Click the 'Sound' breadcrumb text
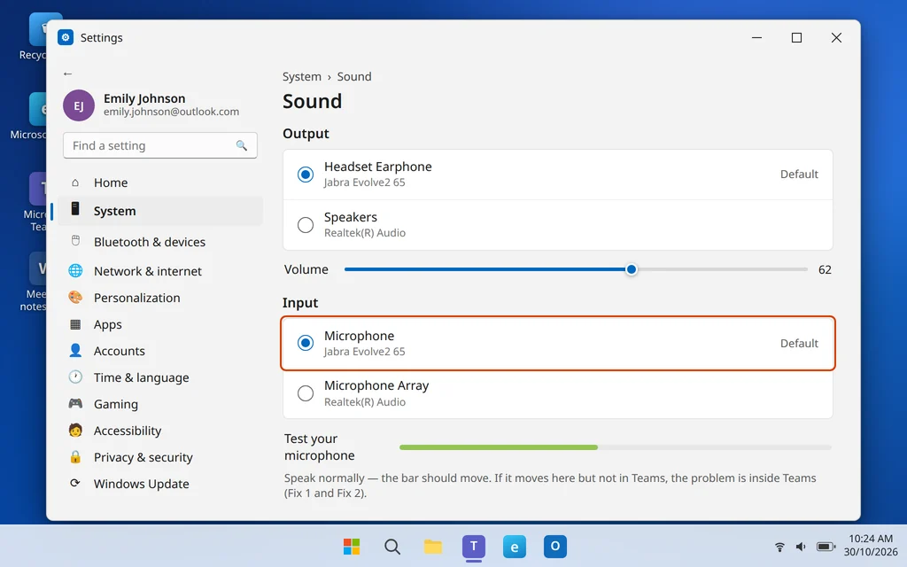 [x=354, y=76]
